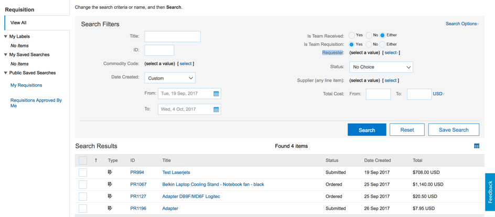This screenshot has height=217, width=495.
Task: Open Belkin Laptop Cooling Stand title
Action: (213, 184)
